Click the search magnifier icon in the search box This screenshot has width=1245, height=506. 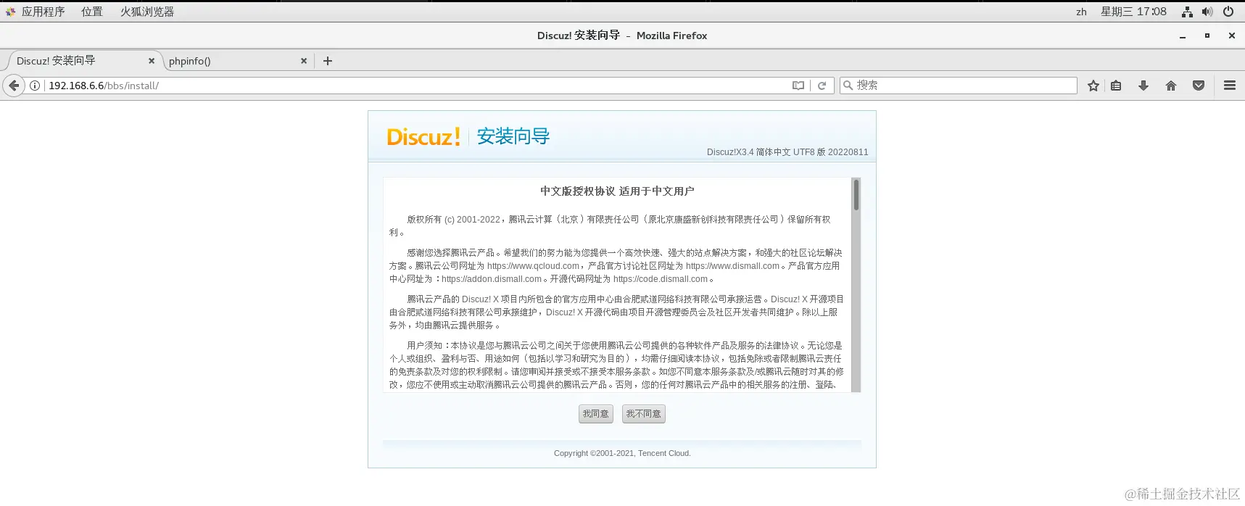point(848,86)
